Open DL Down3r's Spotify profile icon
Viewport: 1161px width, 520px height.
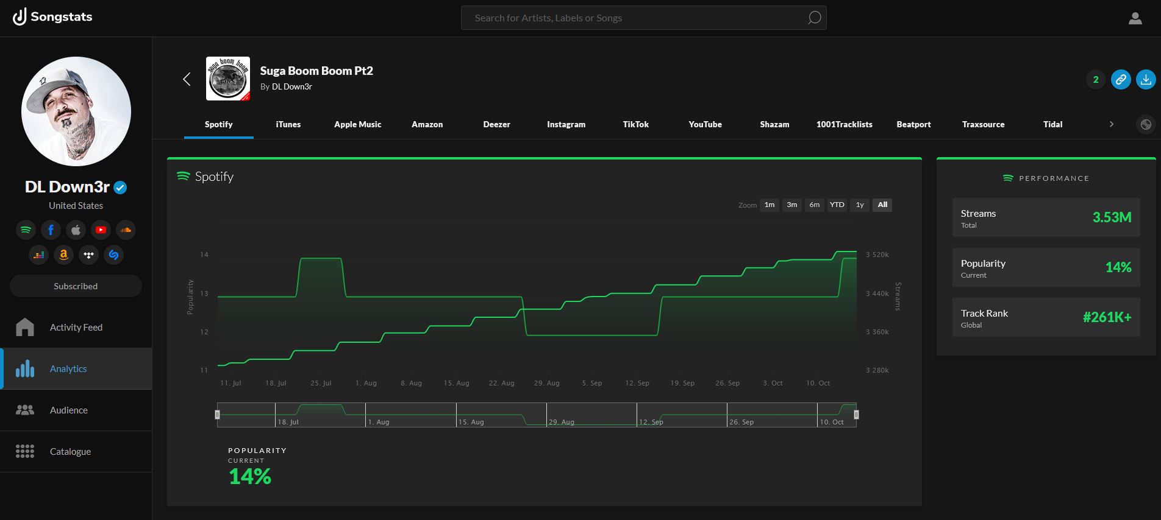[x=26, y=230]
